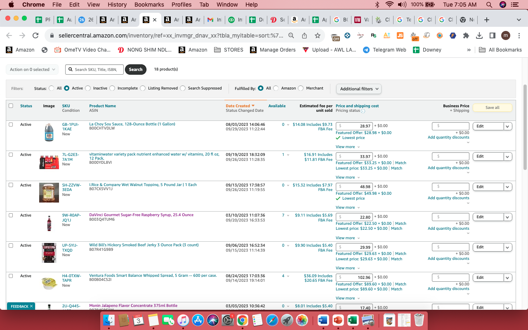
Task: Open the Chrome downloads icon
Action: (479, 36)
